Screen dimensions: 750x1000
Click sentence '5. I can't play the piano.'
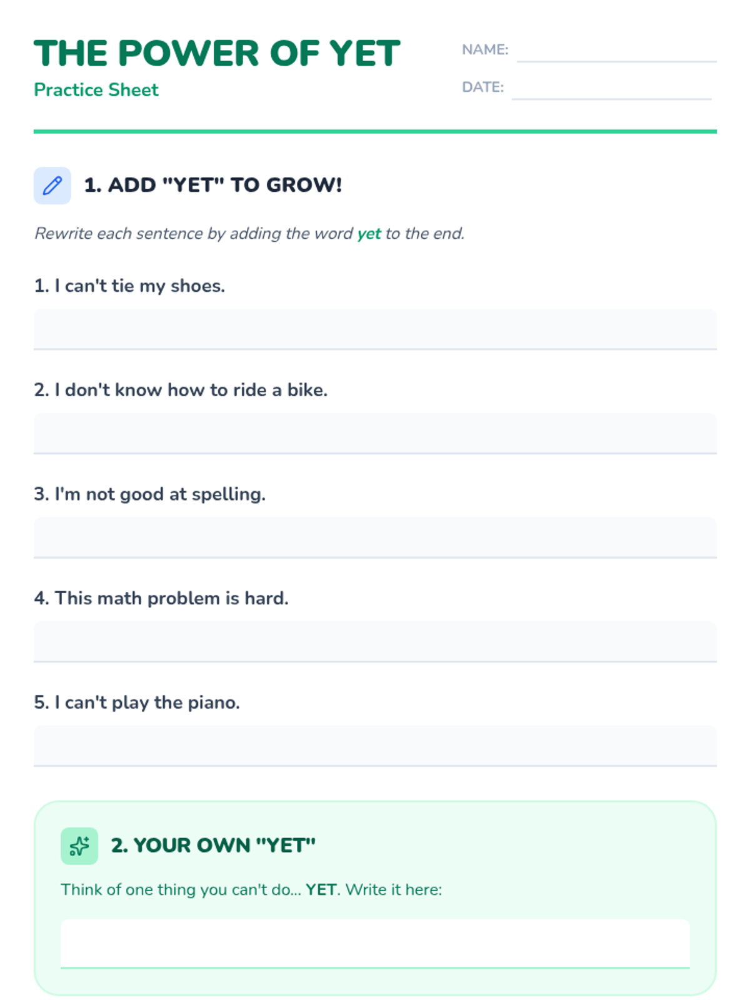(137, 702)
